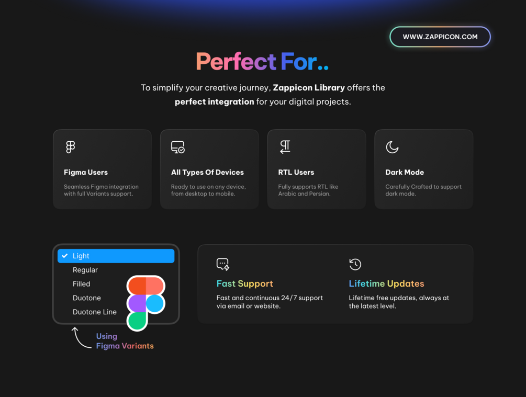Choose the Filled variant option
Viewport: 526px width, 397px height.
pos(82,284)
